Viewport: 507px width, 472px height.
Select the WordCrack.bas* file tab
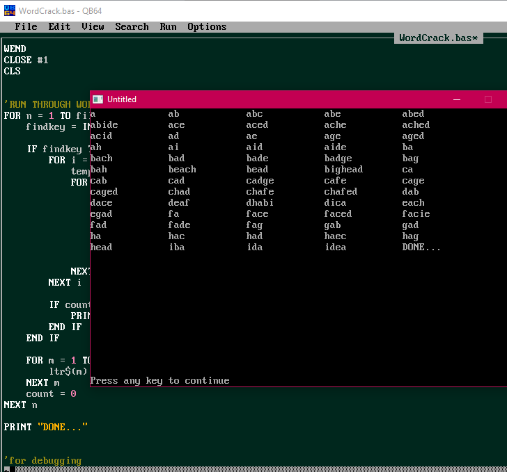438,38
